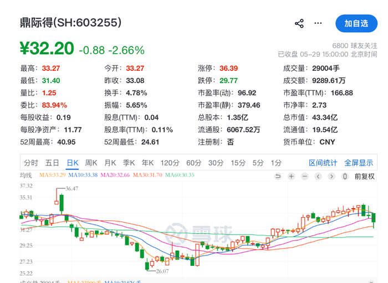Open the 前复权 adjustment dropdown

tap(365, 177)
